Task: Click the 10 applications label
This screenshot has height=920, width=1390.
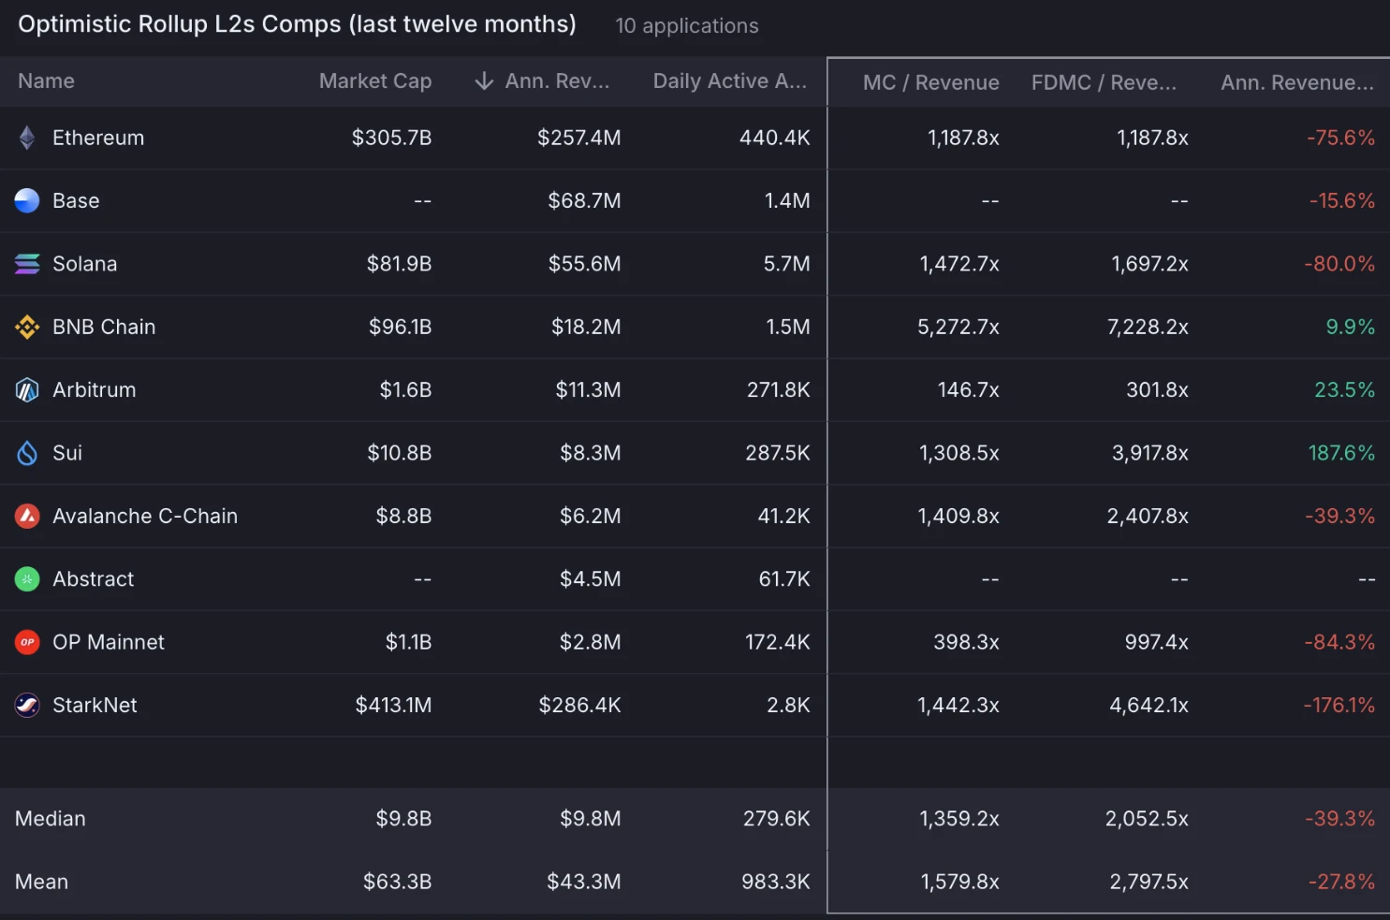Action: point(686,25)
